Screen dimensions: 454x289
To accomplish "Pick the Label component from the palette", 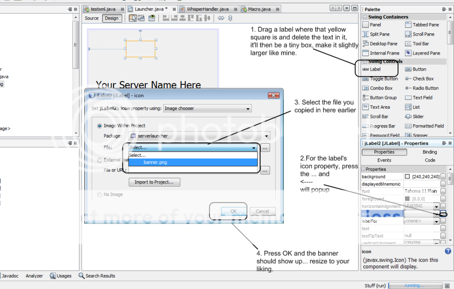I will 375,69.
